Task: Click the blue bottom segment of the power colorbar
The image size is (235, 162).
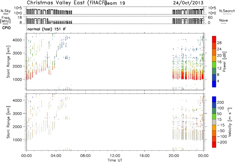Action: pyautogui.click(x=214, y=84)
